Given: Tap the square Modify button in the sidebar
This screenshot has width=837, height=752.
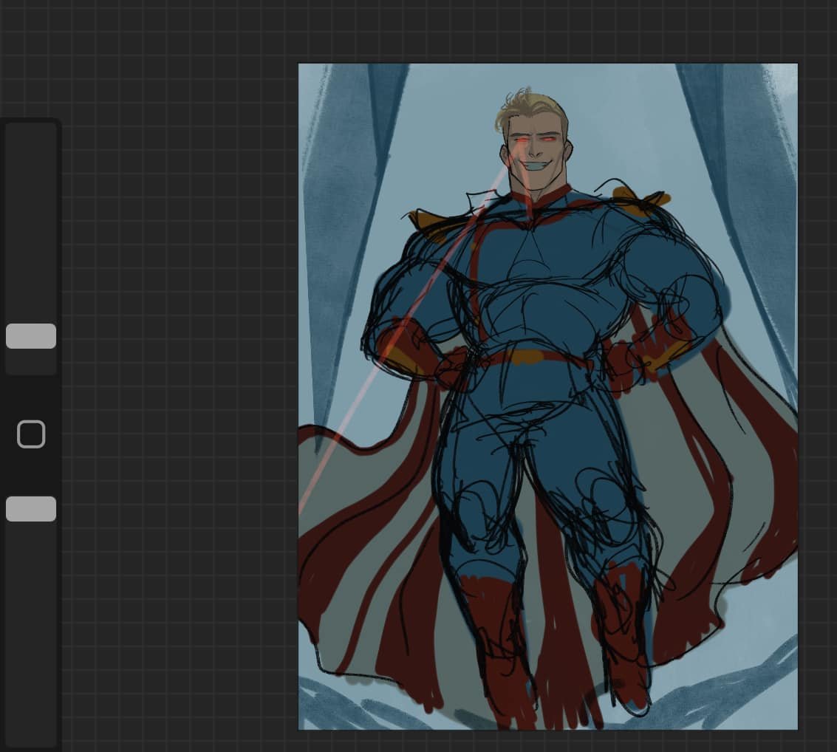Looking at the screenshot, I should click(31, 434).
